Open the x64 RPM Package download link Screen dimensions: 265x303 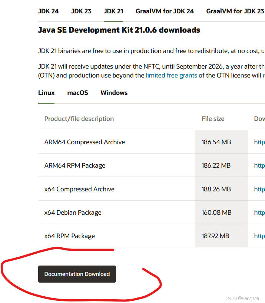259,236
